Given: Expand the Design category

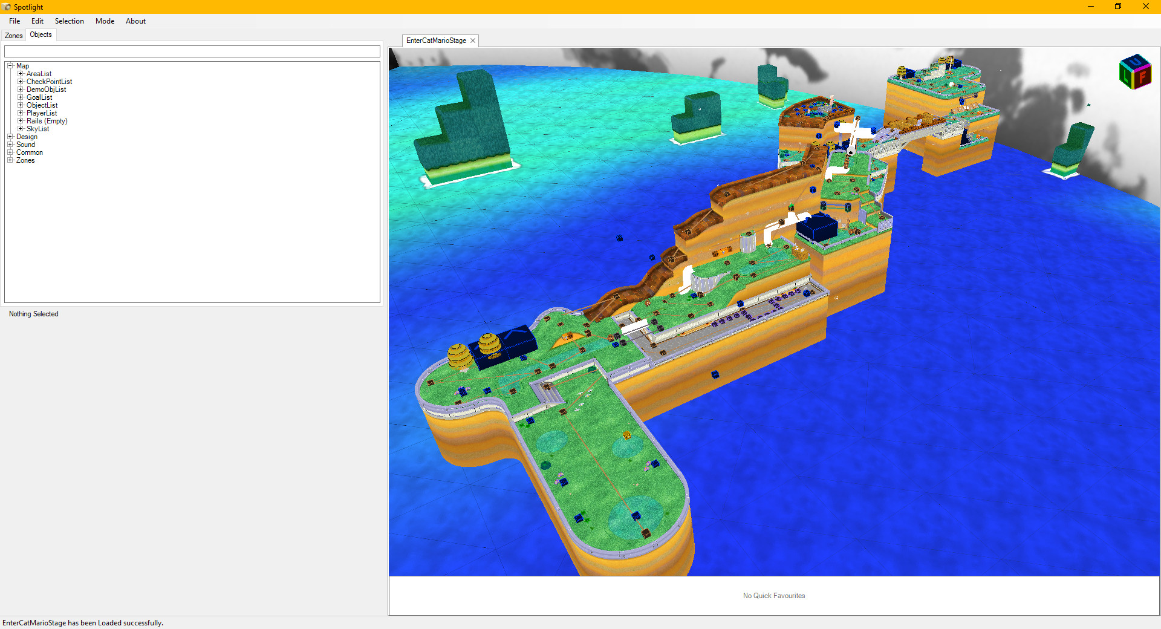Looking at the screenshot, I should click(10, 137).
